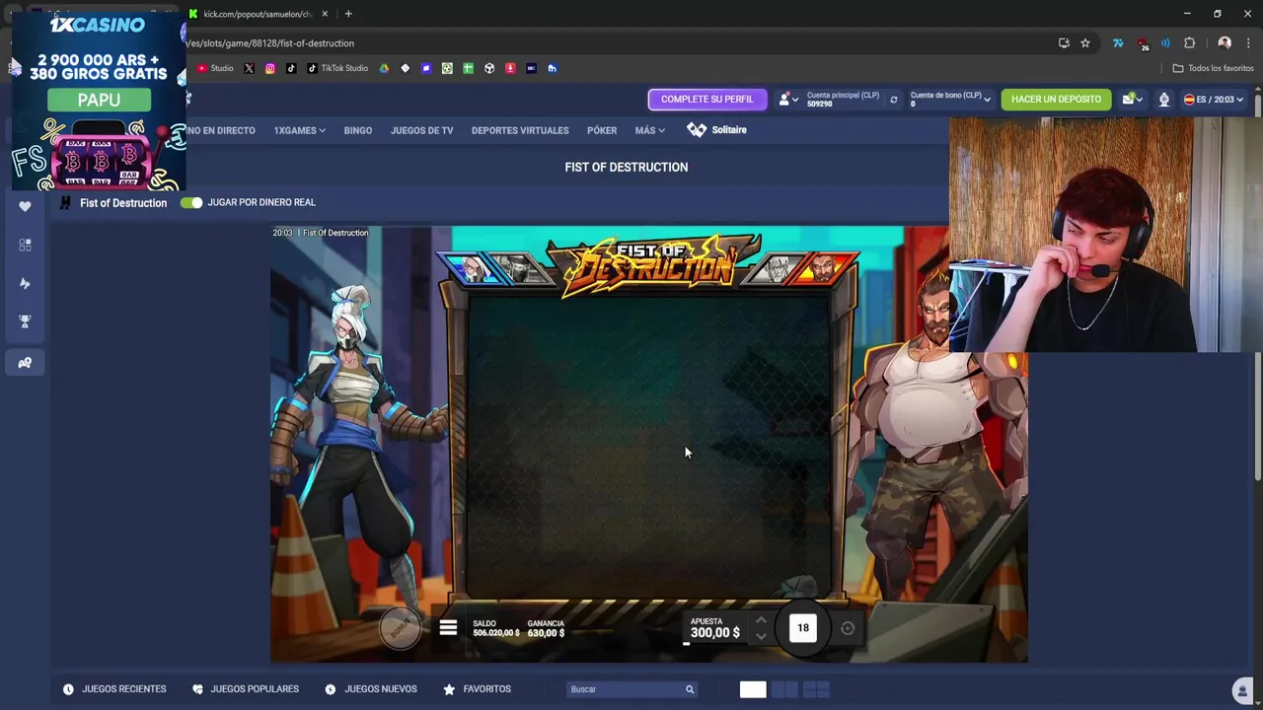Switch to the kick.com popout tab
The image size is (1263, 710).
pyautogui.click(x=257, y=14)
